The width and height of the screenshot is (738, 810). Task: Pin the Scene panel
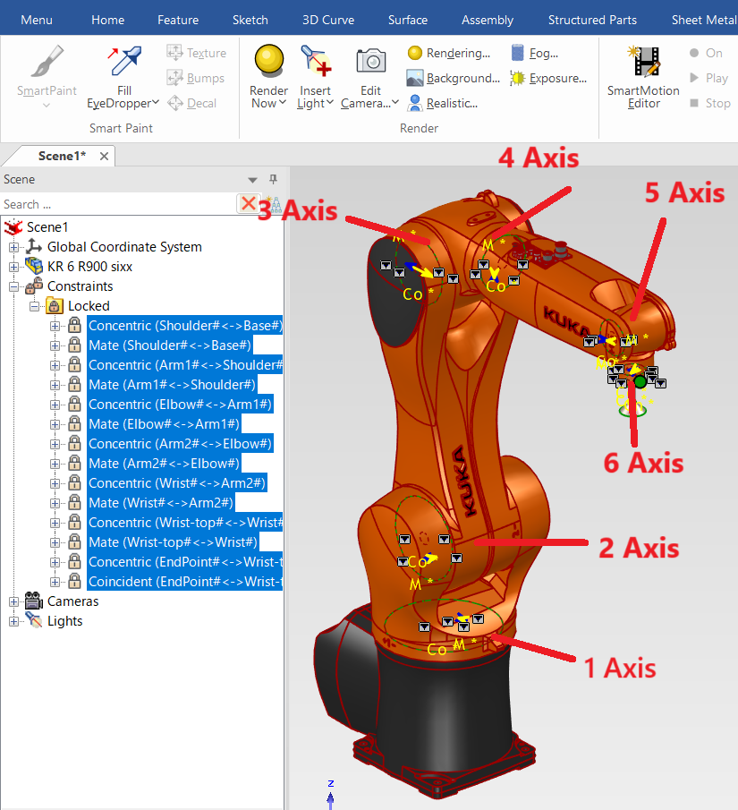click(x=273, y=179)
